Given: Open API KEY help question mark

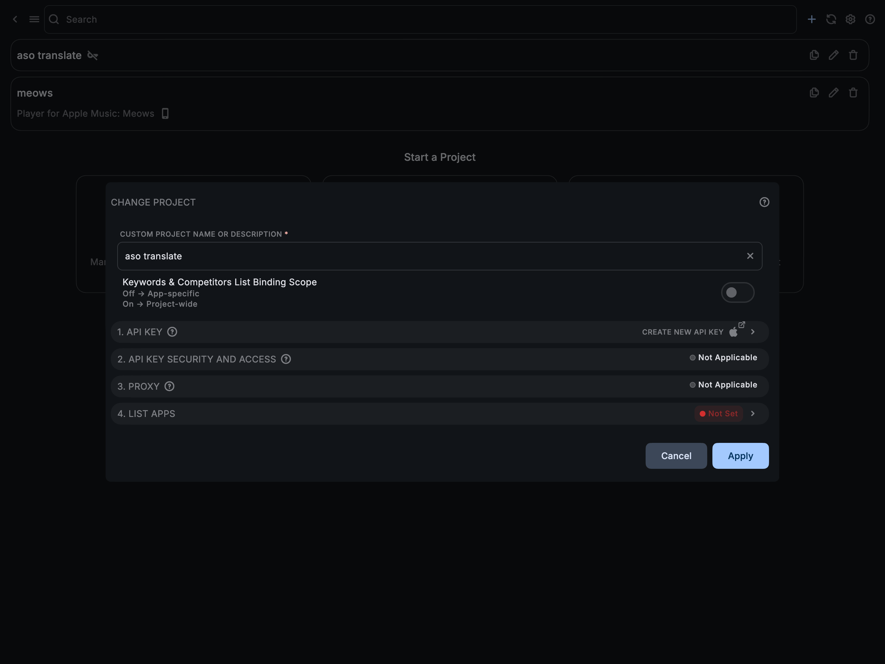Looking at the screenshot, I should 172,332.
